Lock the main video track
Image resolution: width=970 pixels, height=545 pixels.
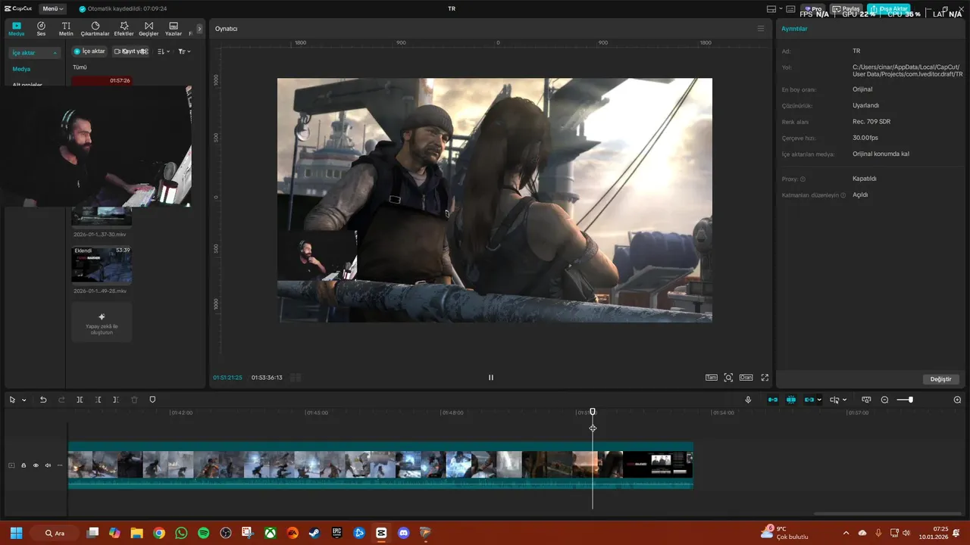pyautogui.click(x=23, y=466)
